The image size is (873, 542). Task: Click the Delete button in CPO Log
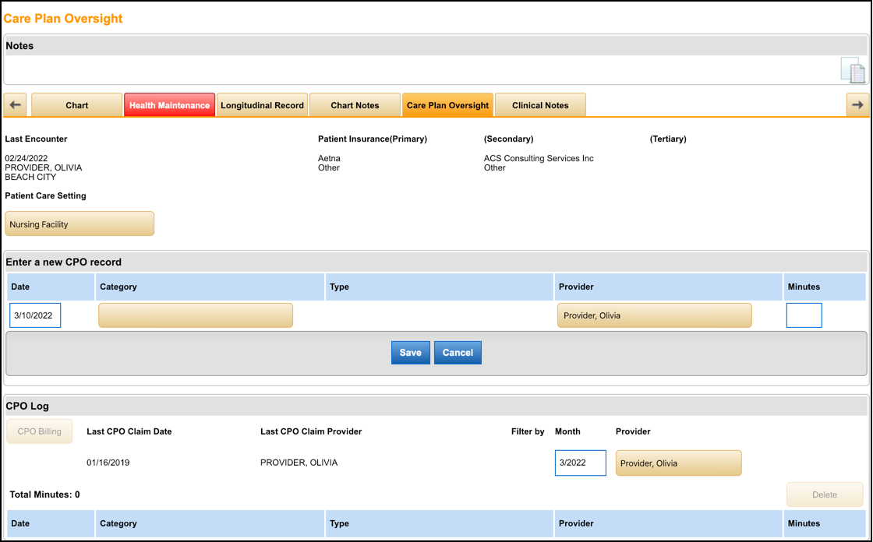click(825, 494)
